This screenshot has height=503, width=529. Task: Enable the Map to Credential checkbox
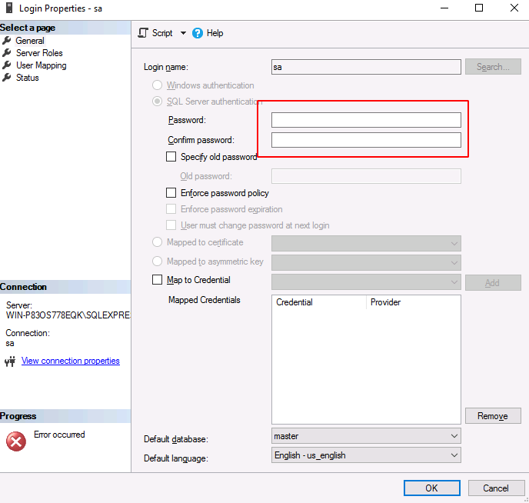[x=157, y=280]
